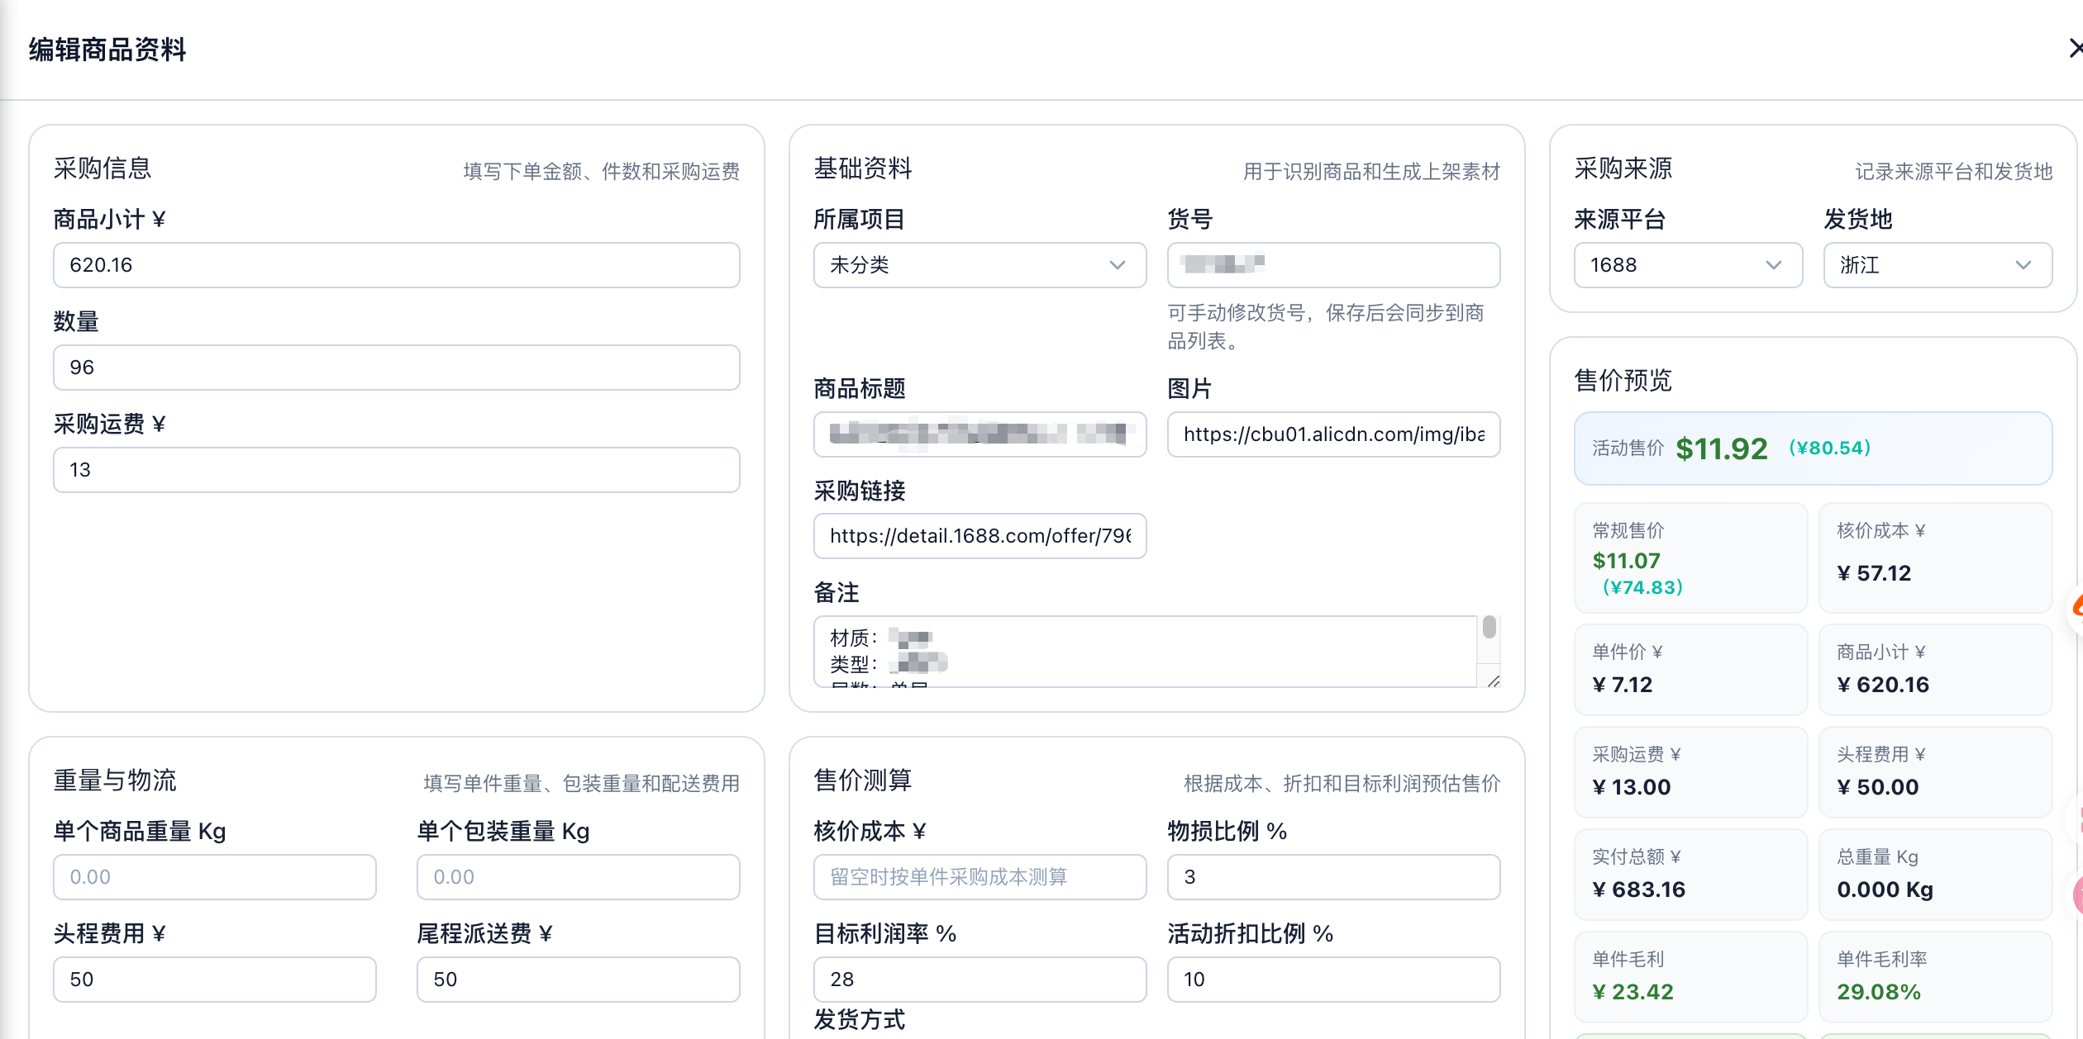Click the 基础资料 section heading
The width and height of the screenshot is (2083, 1039).
pos(863,168)
